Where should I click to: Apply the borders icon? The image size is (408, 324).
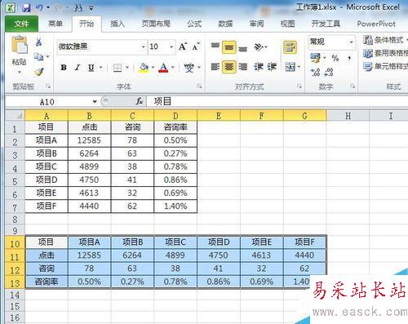click(x=118, y=68)
